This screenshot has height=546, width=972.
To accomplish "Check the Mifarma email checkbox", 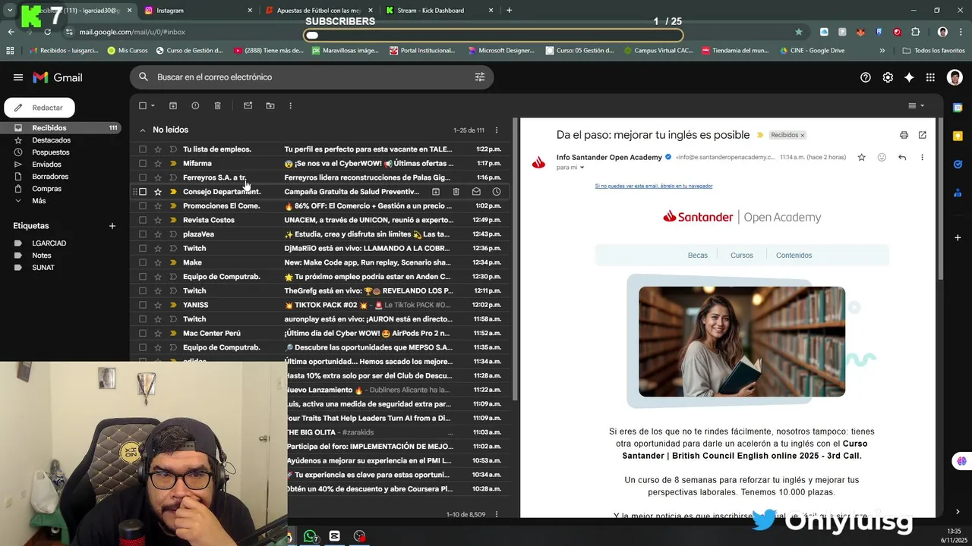I will coord(142,163).
